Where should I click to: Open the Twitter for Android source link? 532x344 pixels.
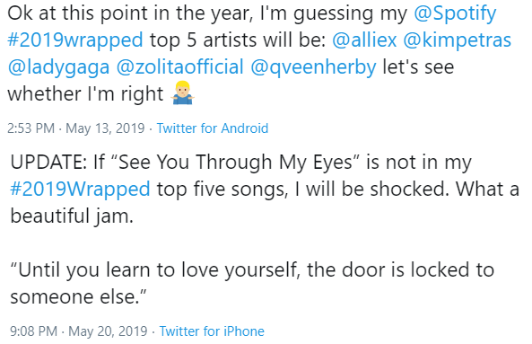213,128
